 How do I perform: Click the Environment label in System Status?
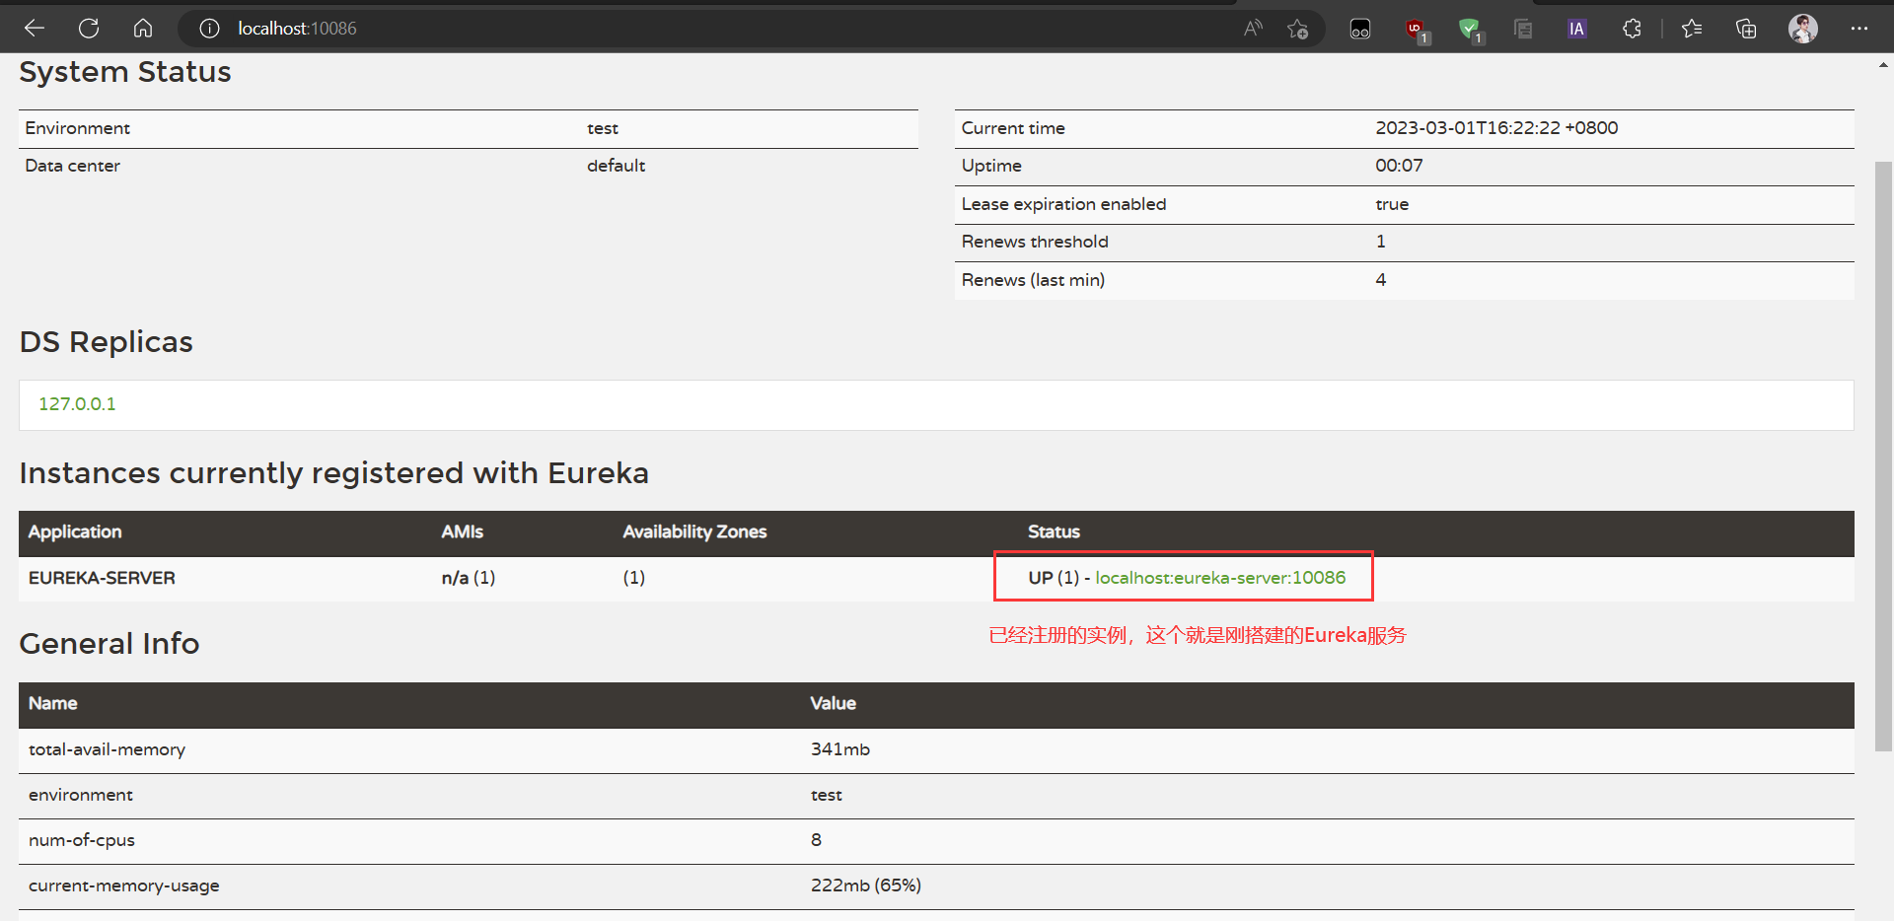pyautogui.click(x=77, y=128)
